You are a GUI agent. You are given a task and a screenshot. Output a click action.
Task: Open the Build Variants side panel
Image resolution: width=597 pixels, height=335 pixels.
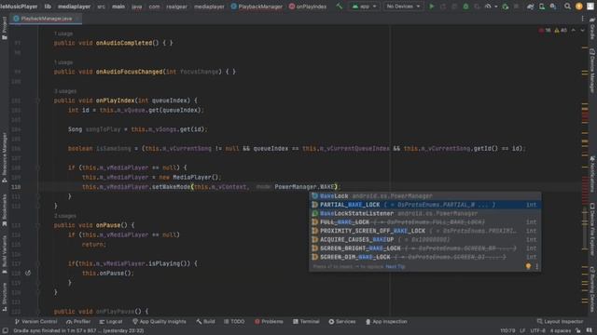pyautogui.click(x=4, y=254)
